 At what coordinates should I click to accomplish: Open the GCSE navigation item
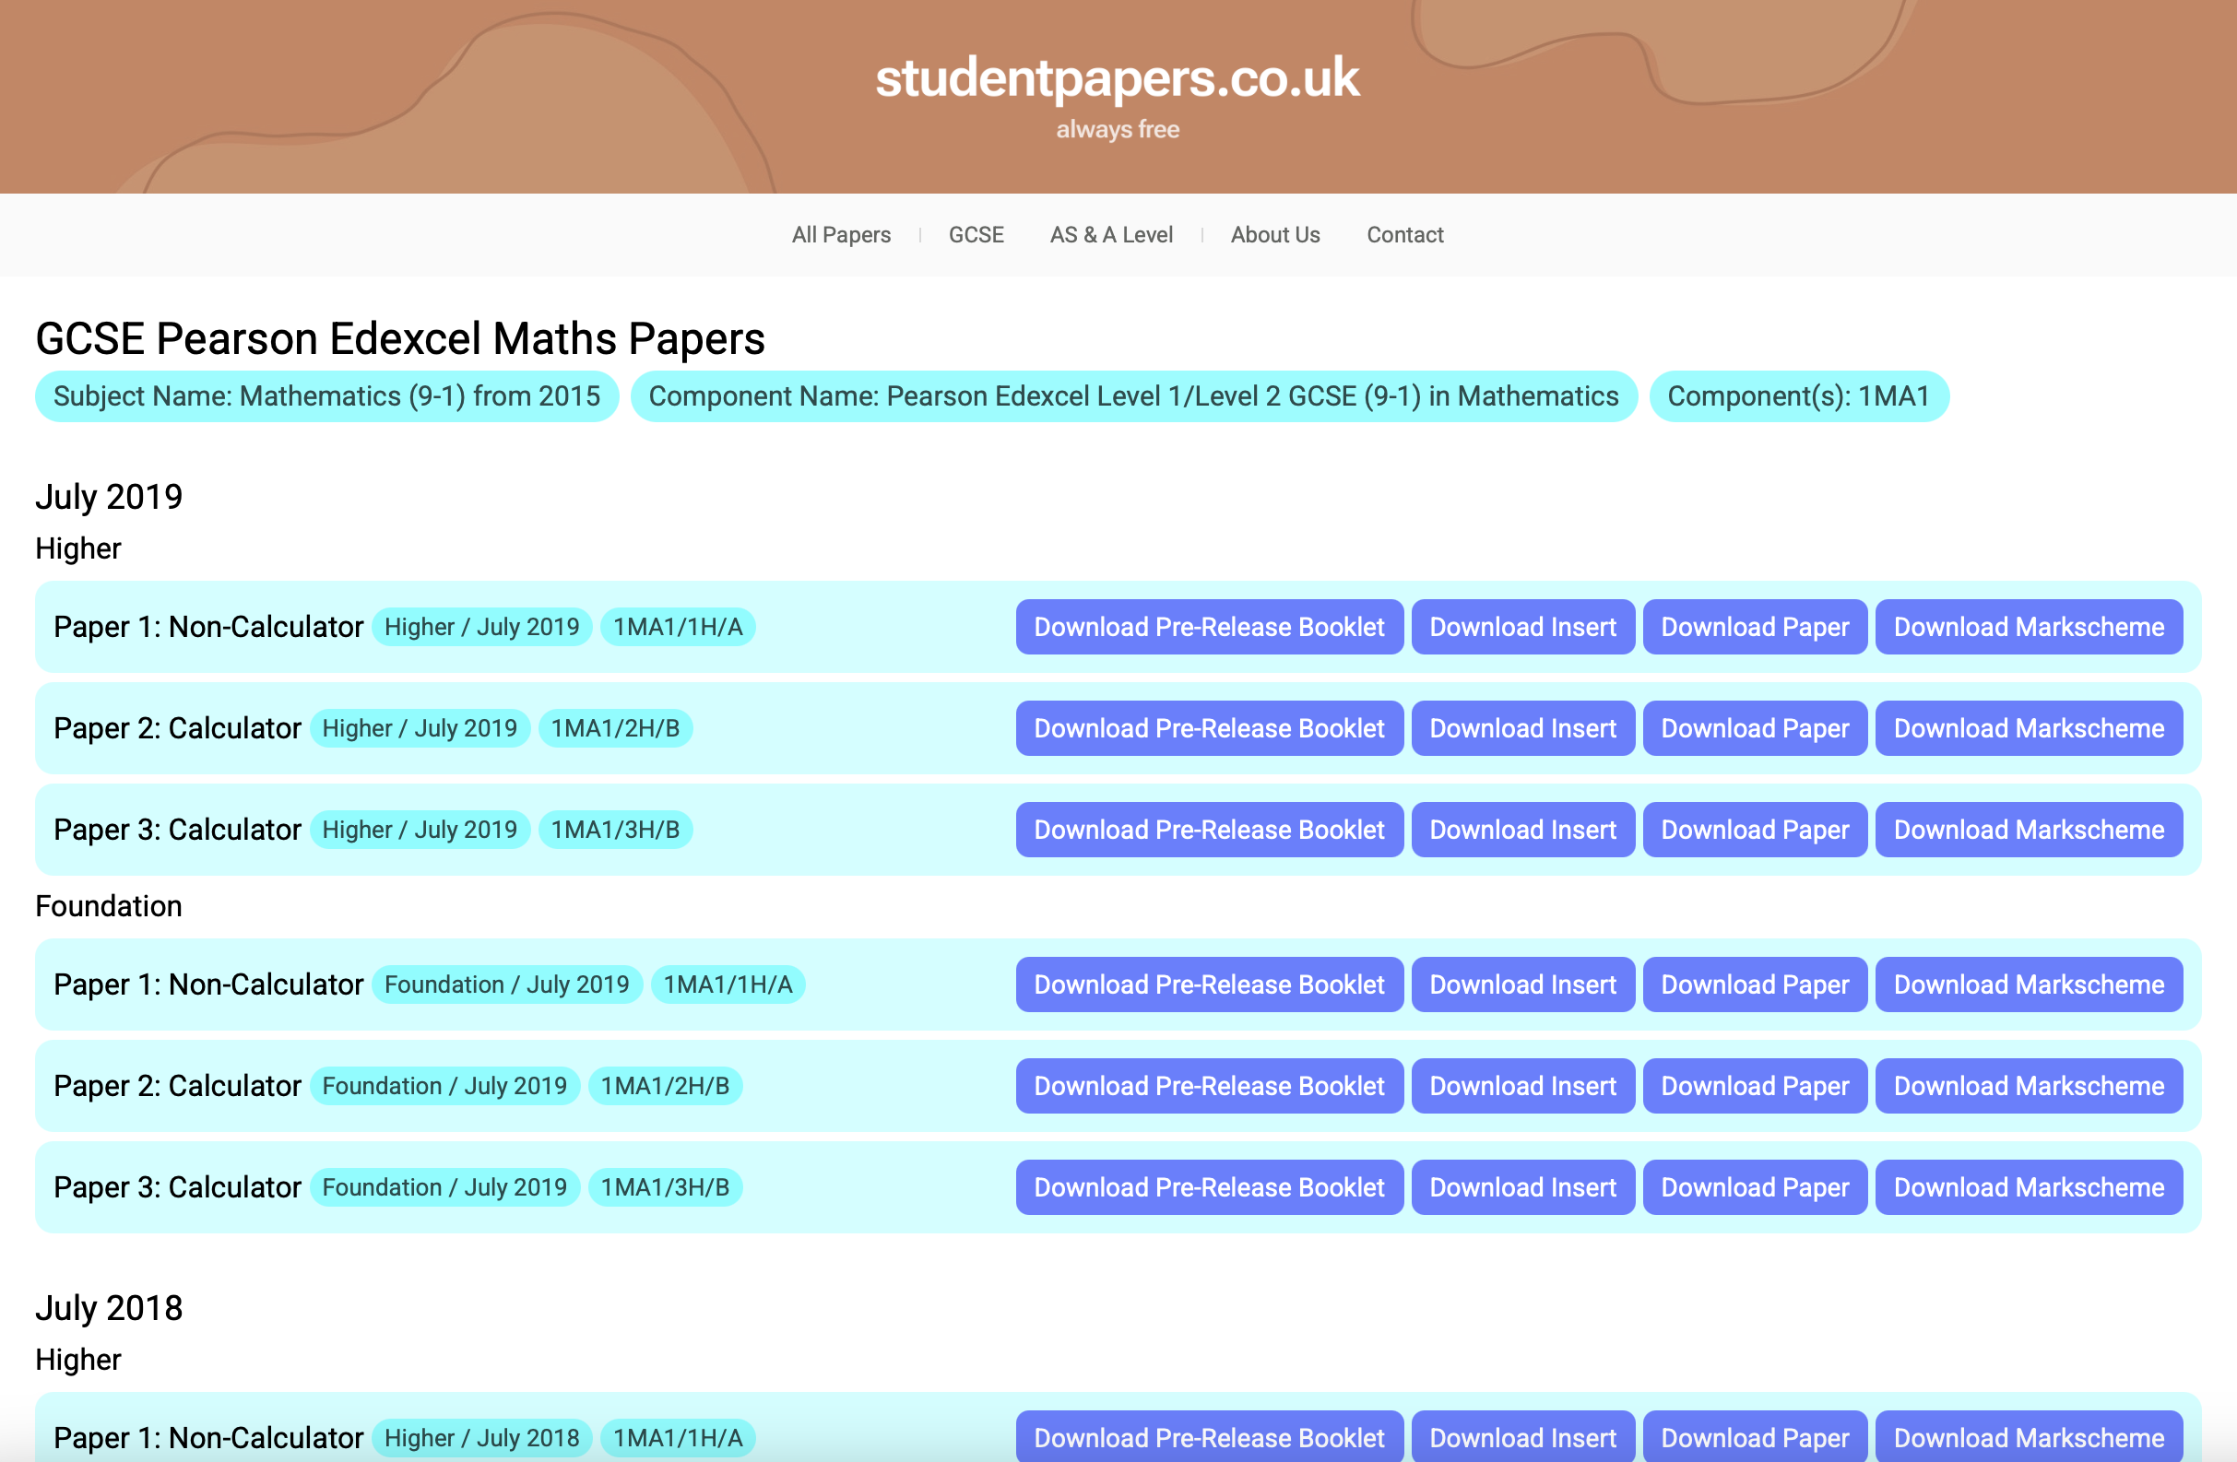pos(976,235)
